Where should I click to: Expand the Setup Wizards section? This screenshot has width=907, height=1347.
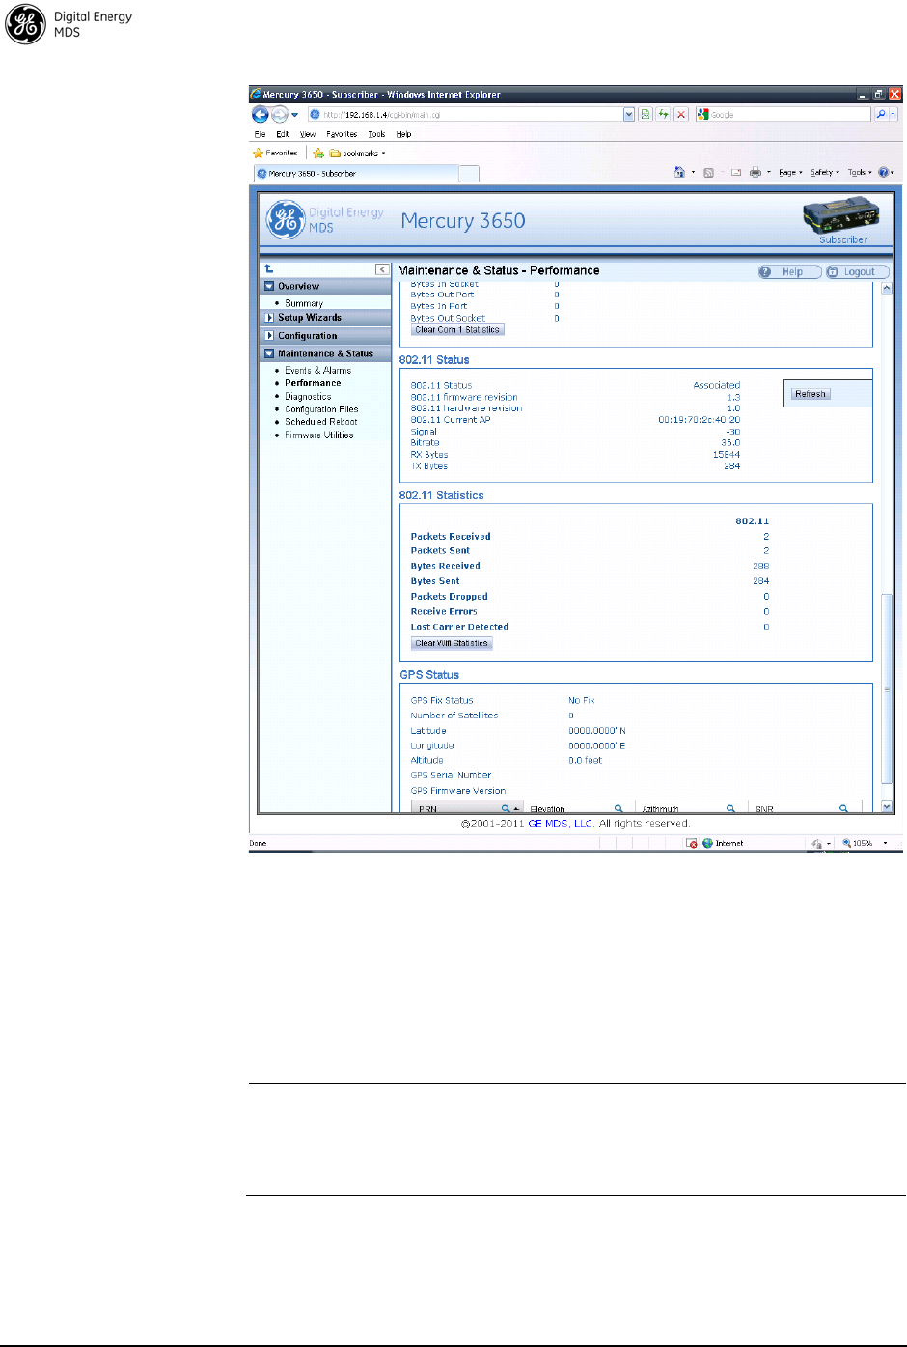[x=269, y=317]
